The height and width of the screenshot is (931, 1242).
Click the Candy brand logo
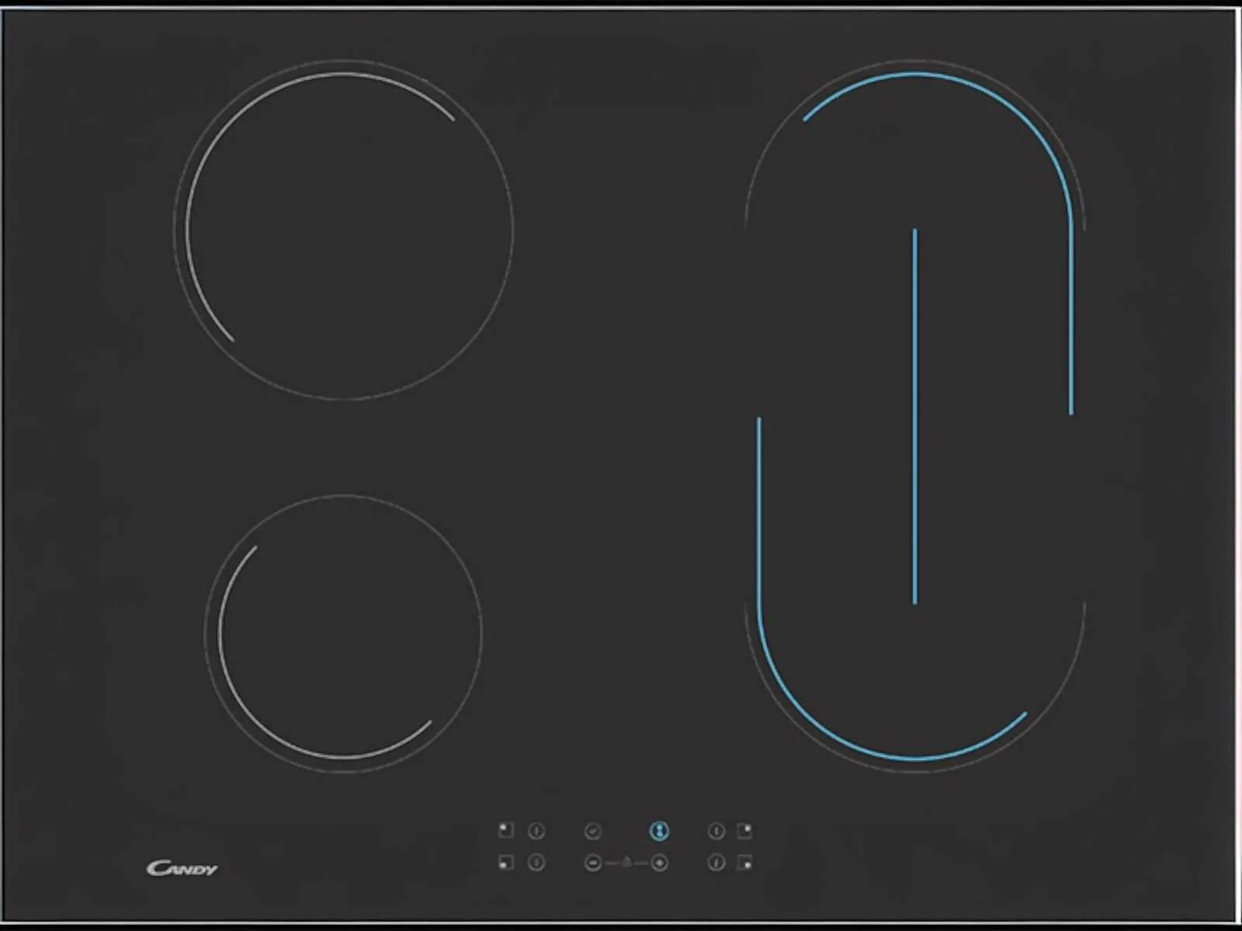coord(182,868)
